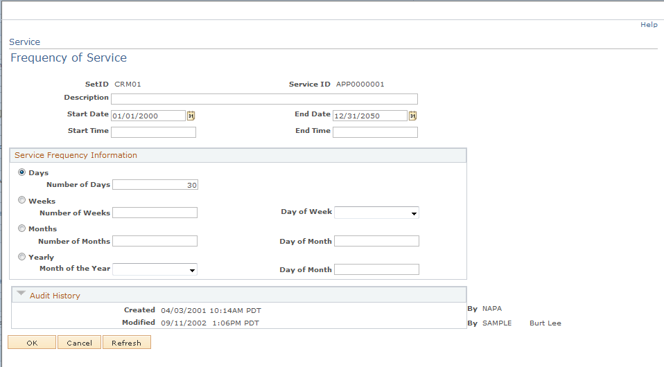This screenshot has width=664, height=367.
Task: Open the Day of Week dropdown
Action: pos(376,213)
